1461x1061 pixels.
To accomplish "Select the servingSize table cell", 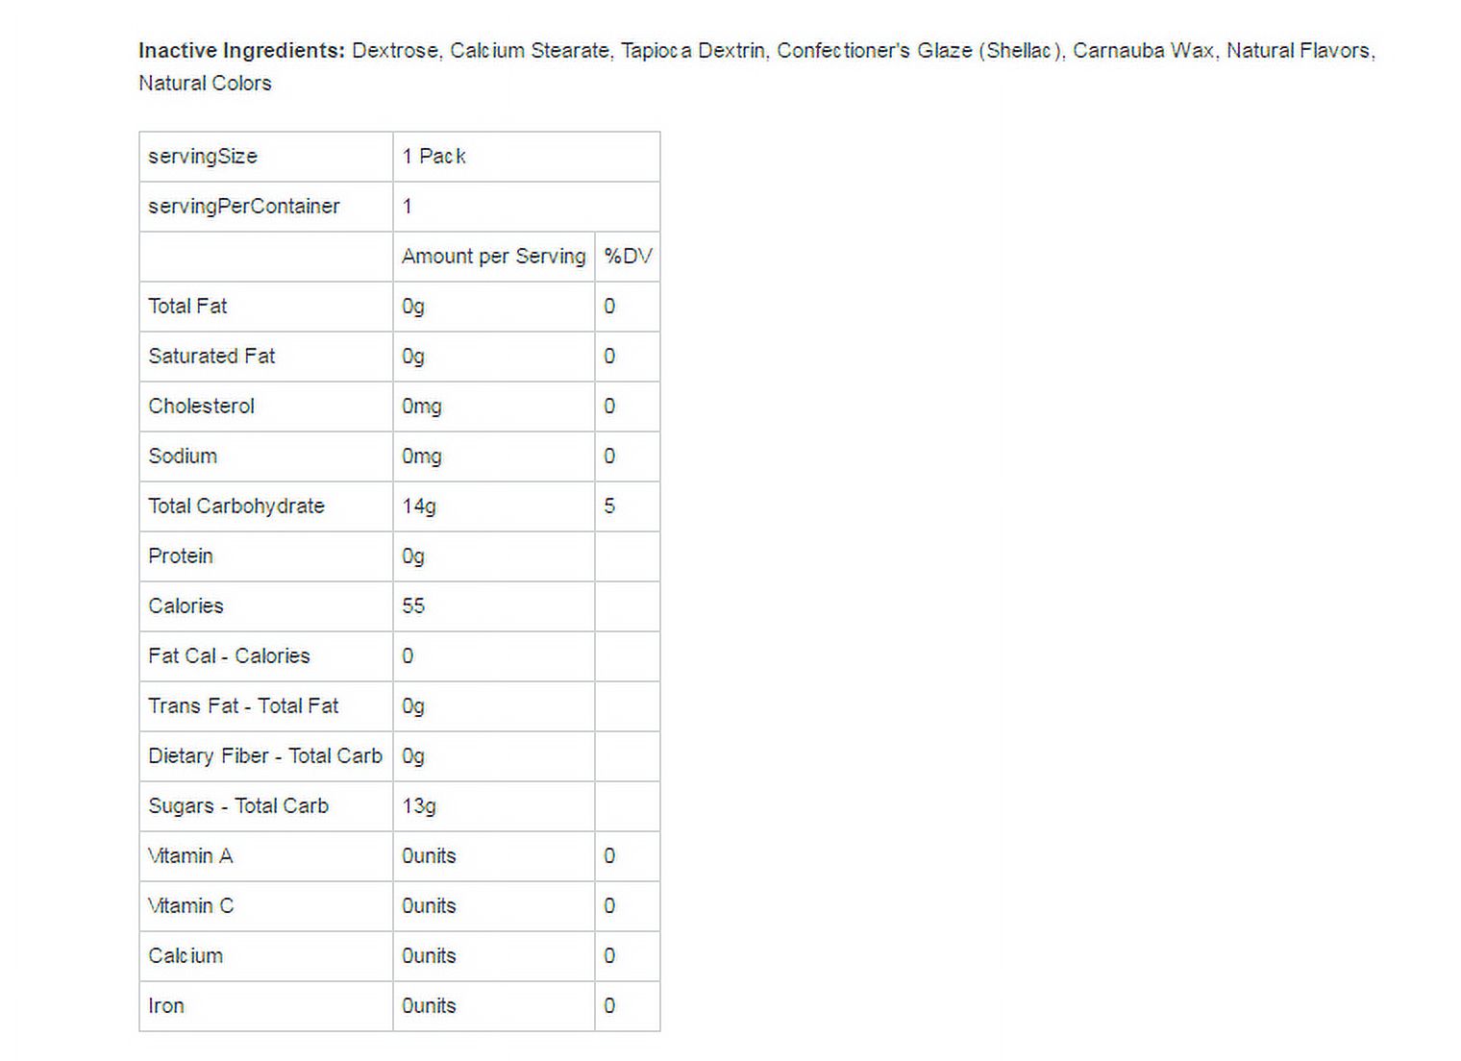I will 266,157.
